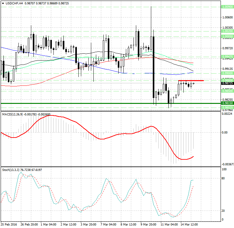
Task: Click the 0.98025 price level label
Action: pos(227,107)
